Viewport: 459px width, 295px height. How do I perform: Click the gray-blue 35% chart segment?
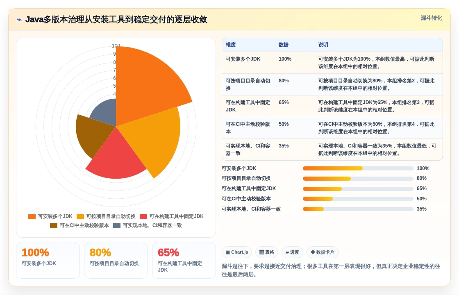[x=106, y=112]
